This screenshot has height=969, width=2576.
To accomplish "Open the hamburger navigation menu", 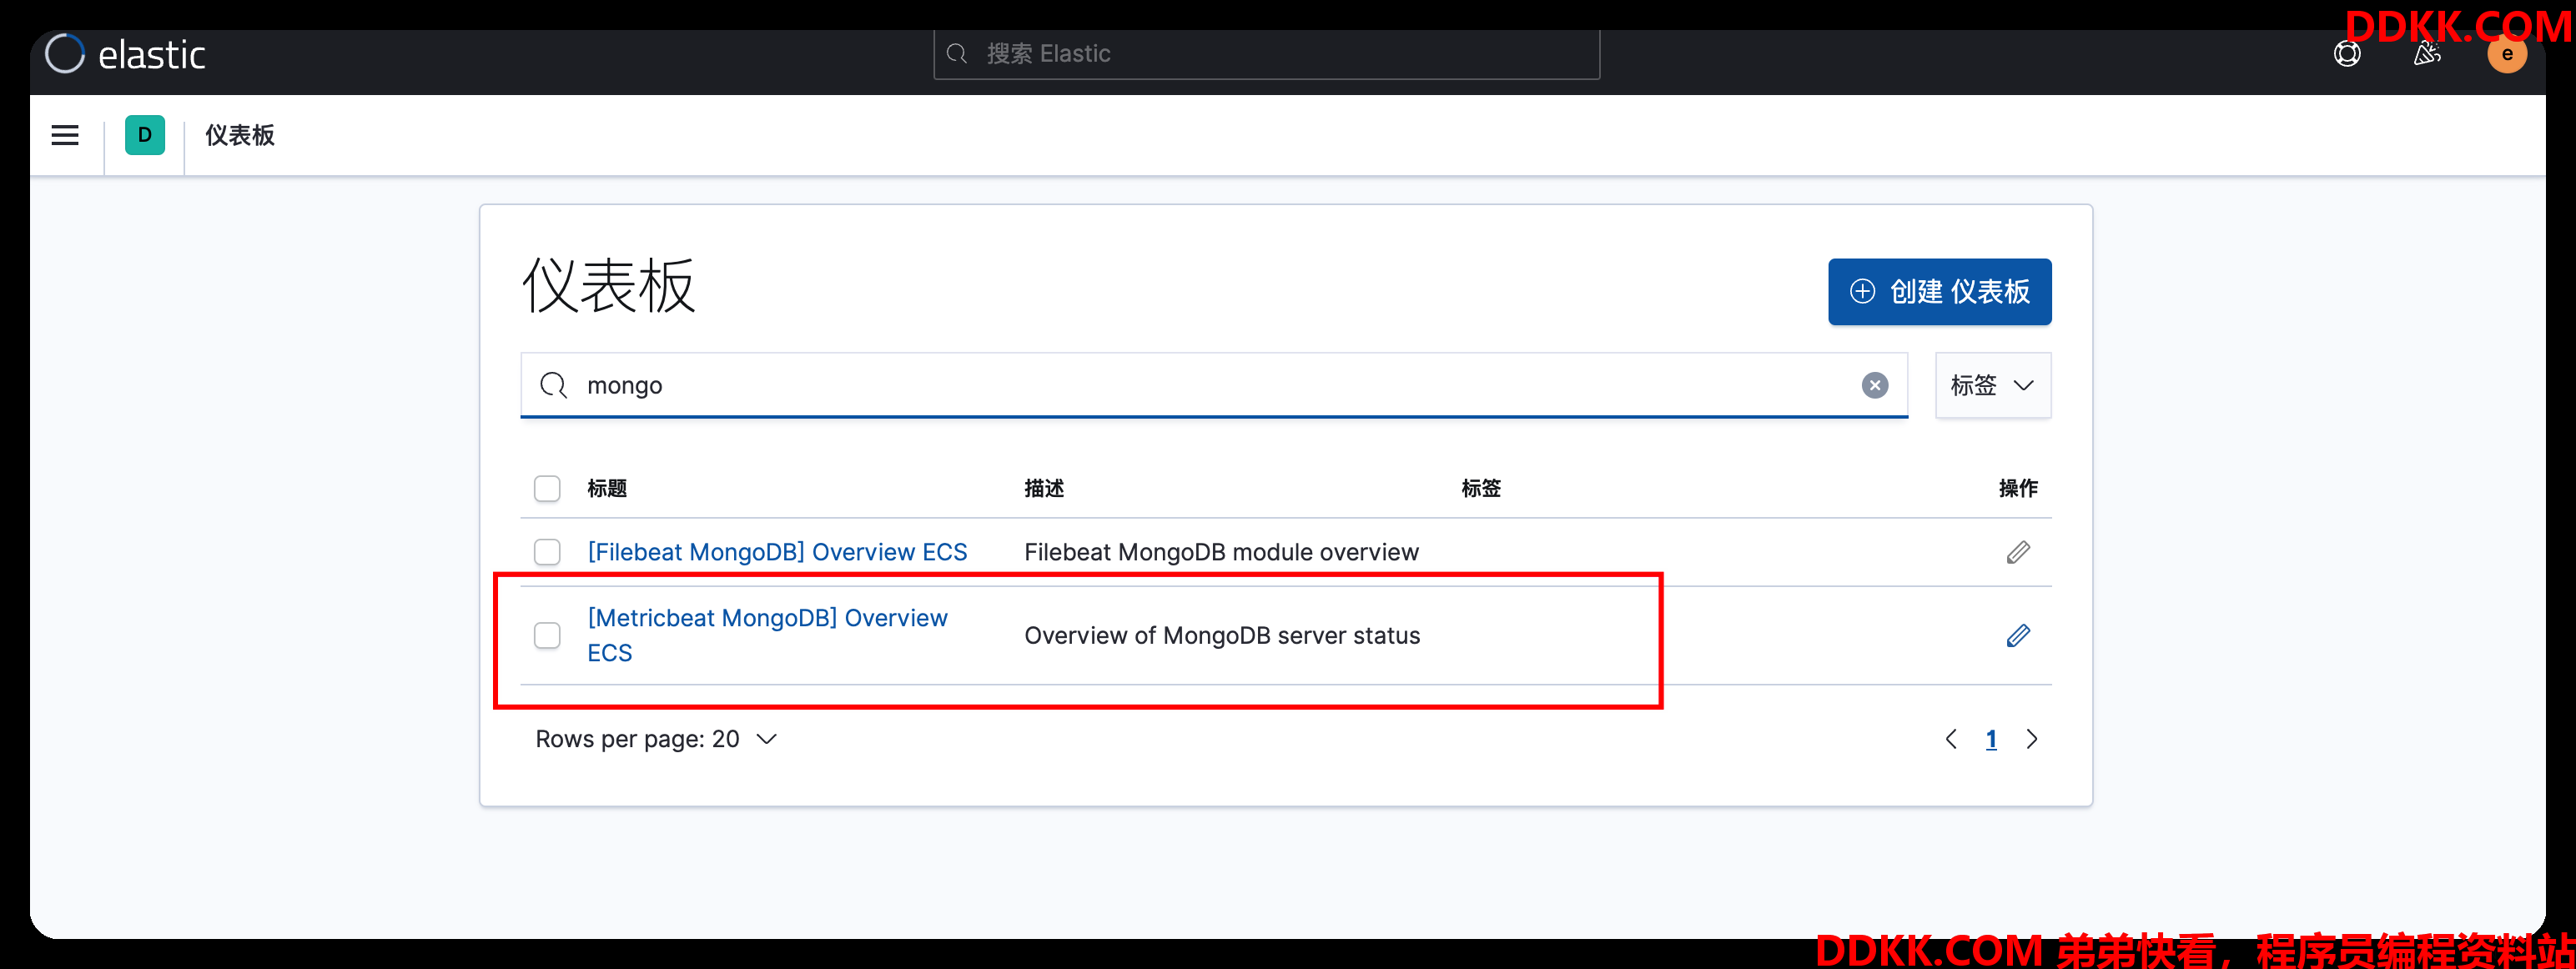I will pos(65,135).
